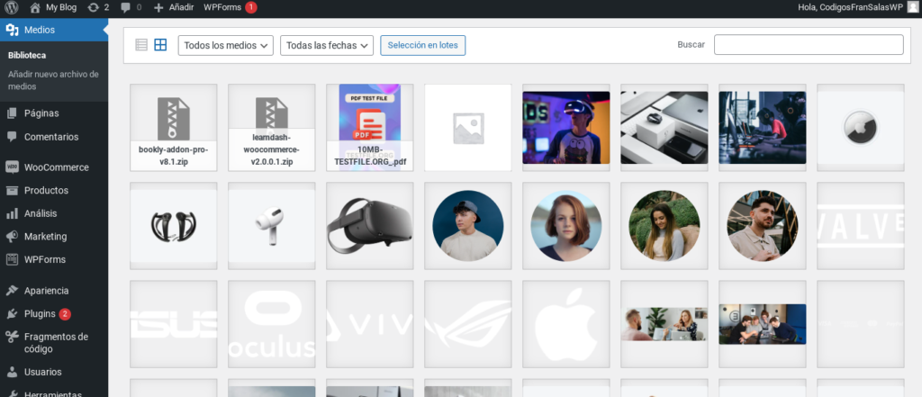Select portrait of man with cap
This screenshot has height=397, width=922.
coord(468,226)
